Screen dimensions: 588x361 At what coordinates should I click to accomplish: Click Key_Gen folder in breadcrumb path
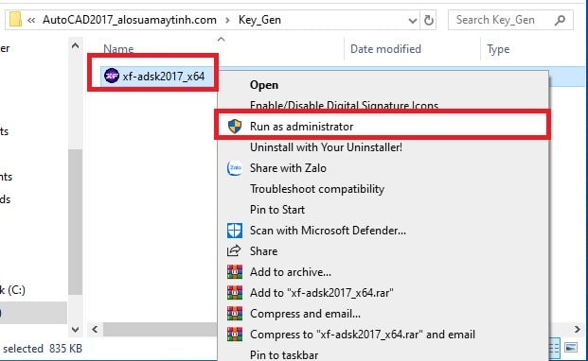259,20
